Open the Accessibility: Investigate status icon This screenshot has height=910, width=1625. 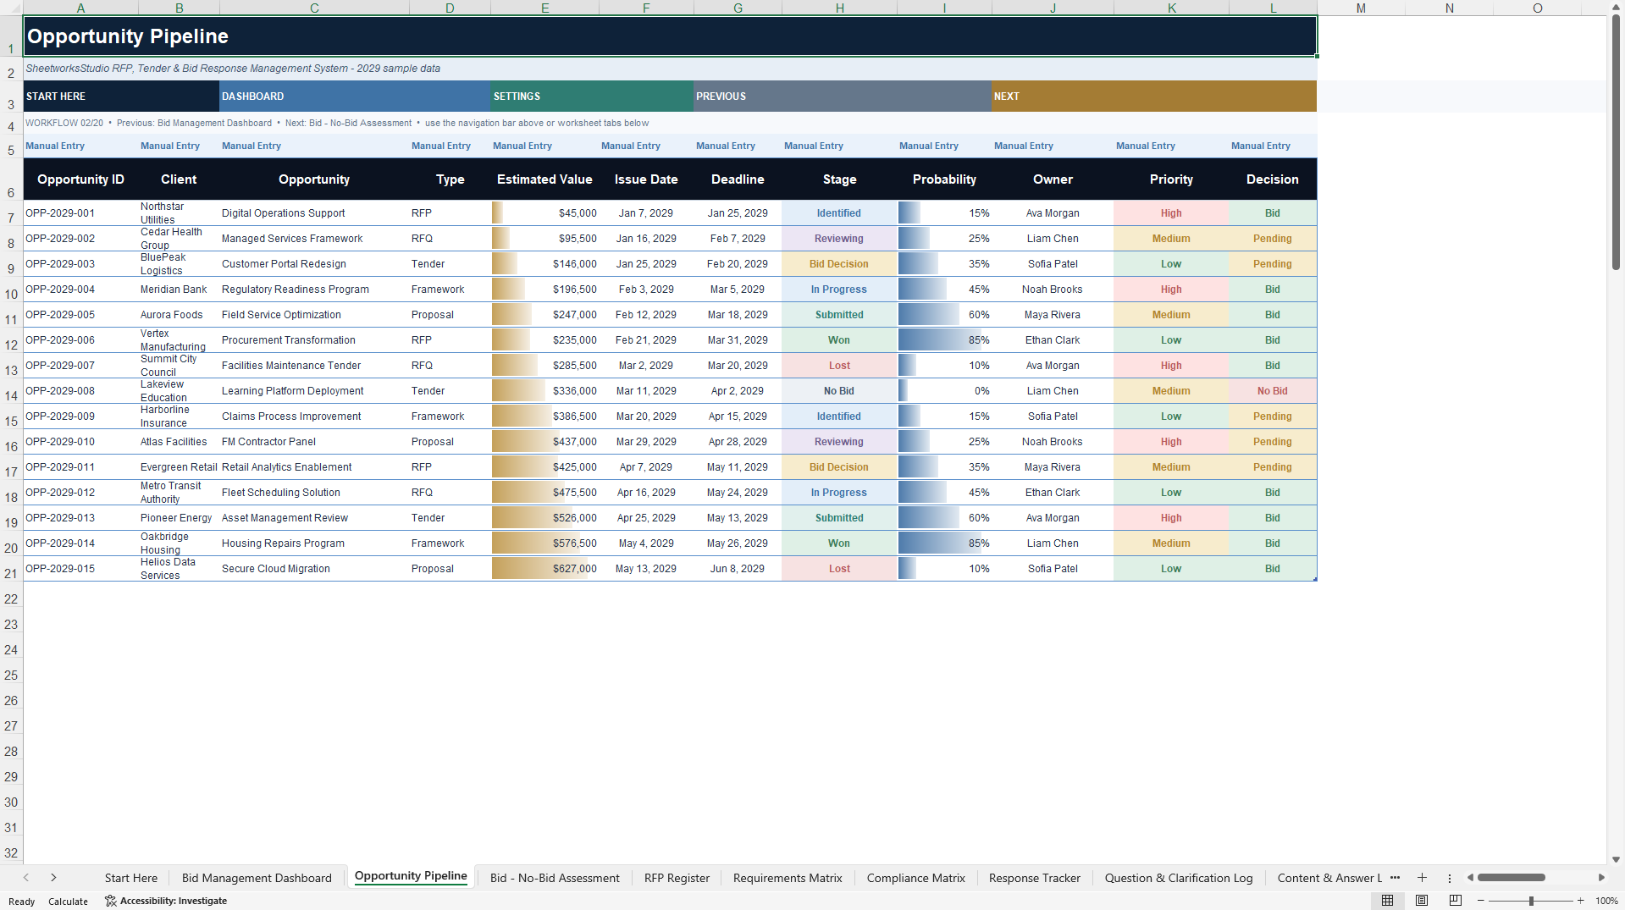(x=166, y=901)
